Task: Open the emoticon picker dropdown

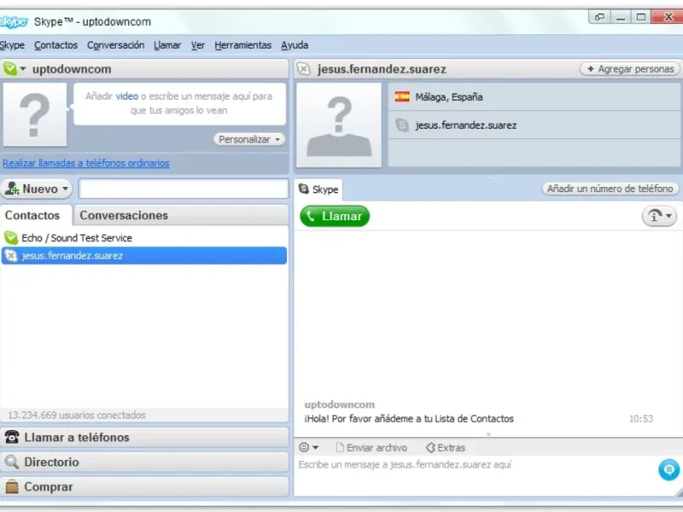Action: 309,447
